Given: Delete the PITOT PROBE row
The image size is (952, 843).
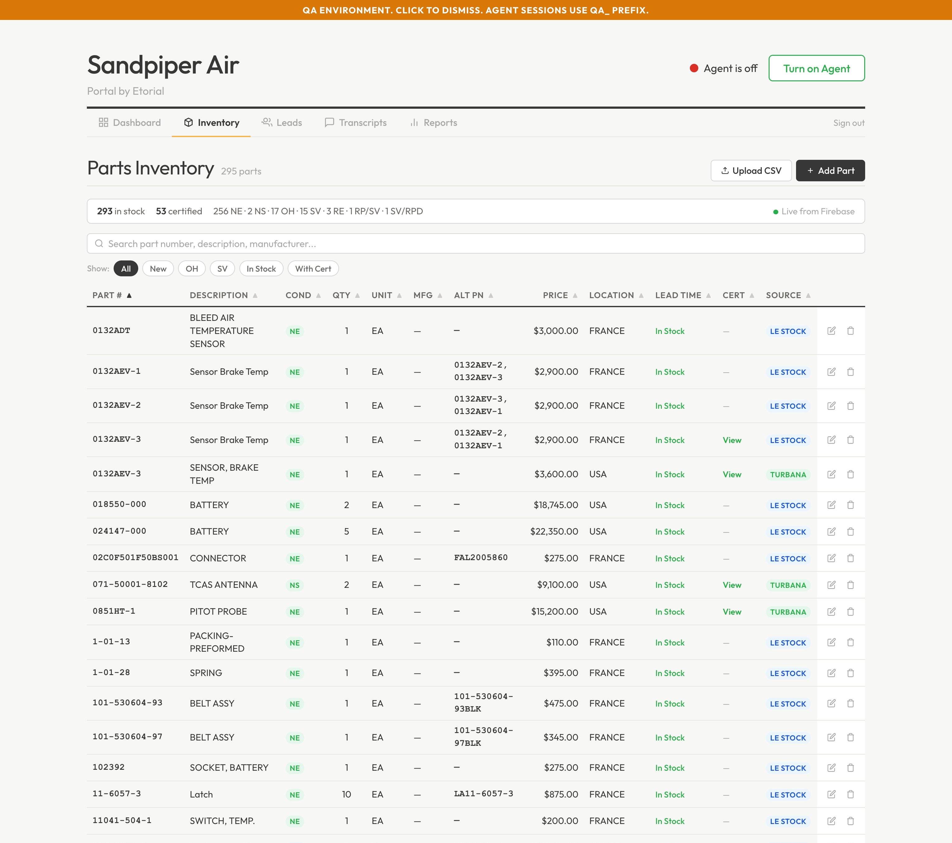Looking at the screenshot, I should point(851,612).
